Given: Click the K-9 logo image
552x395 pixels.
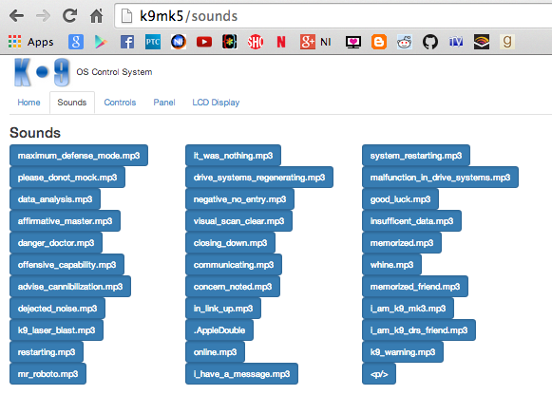Looking at the screenshot, I should point(42,72).
